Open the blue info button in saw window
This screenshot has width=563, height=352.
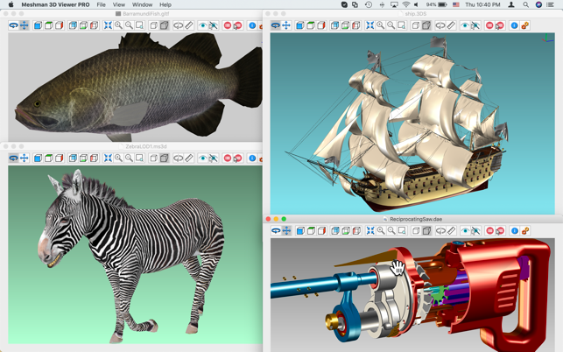pyautogui.click(x=515, y=230)
